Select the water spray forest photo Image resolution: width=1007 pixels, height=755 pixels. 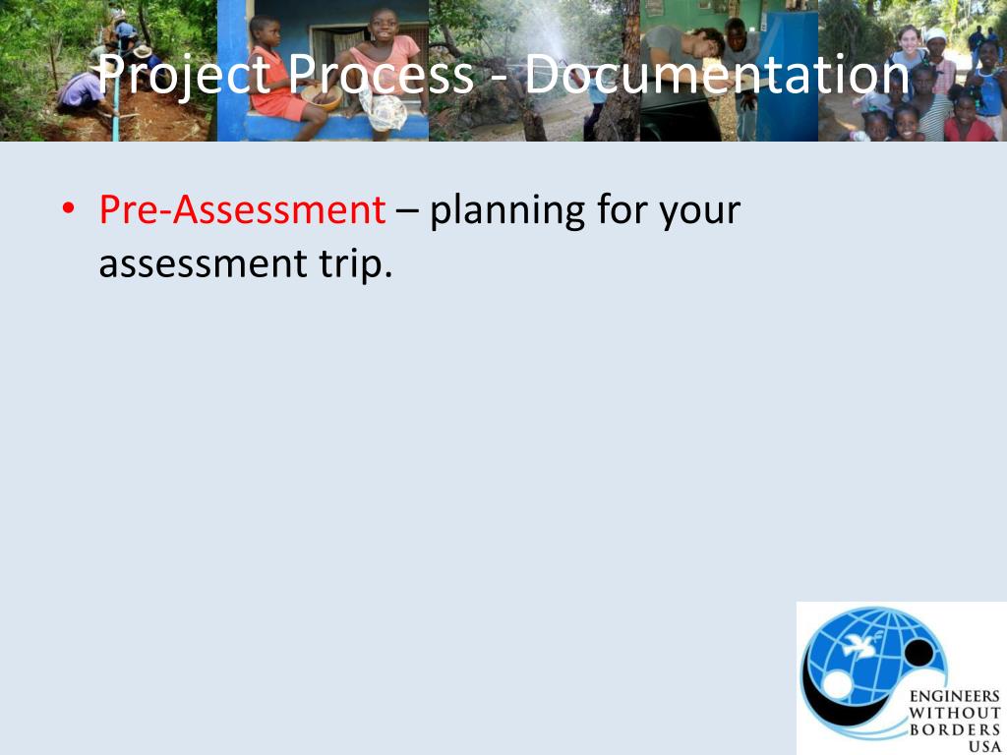[534, 71]
